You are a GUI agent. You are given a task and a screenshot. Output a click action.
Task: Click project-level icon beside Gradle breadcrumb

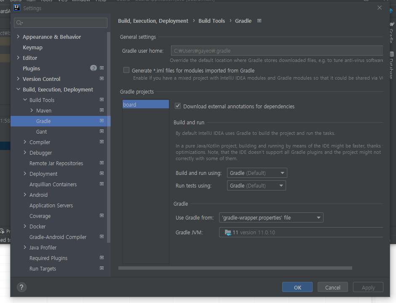[x=259, y=21]
